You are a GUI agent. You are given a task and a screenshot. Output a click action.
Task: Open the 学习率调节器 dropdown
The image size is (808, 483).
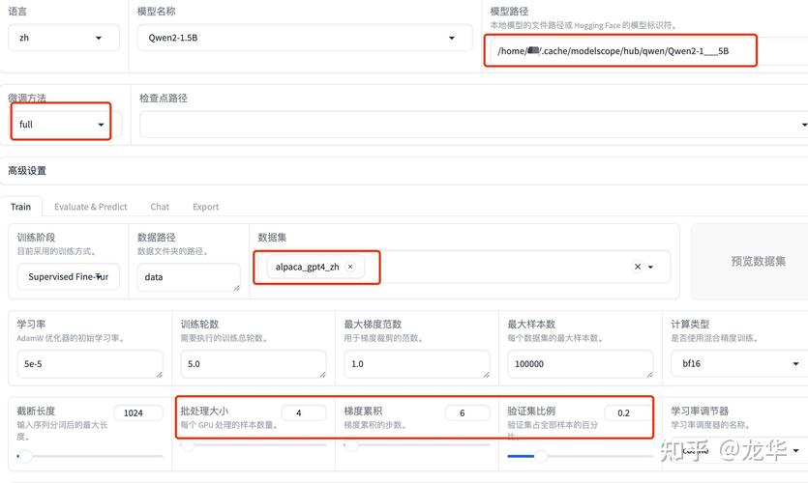[x=739, y=450]
